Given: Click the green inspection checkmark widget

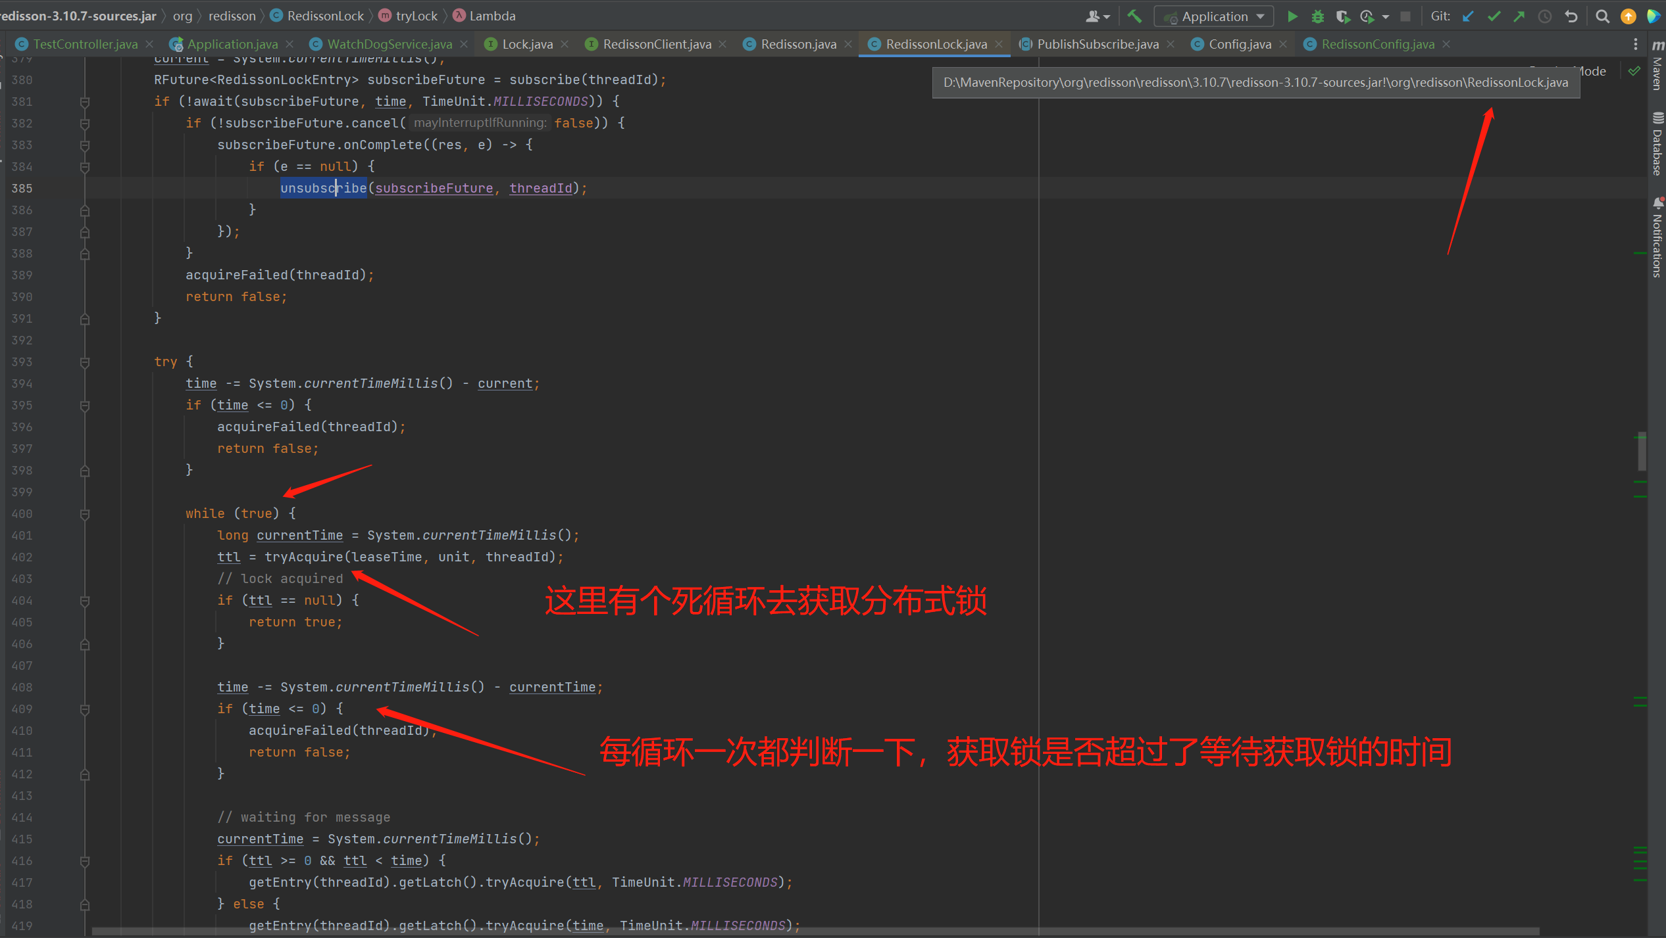Looking at the screenshot, I should coord(1634,71).
